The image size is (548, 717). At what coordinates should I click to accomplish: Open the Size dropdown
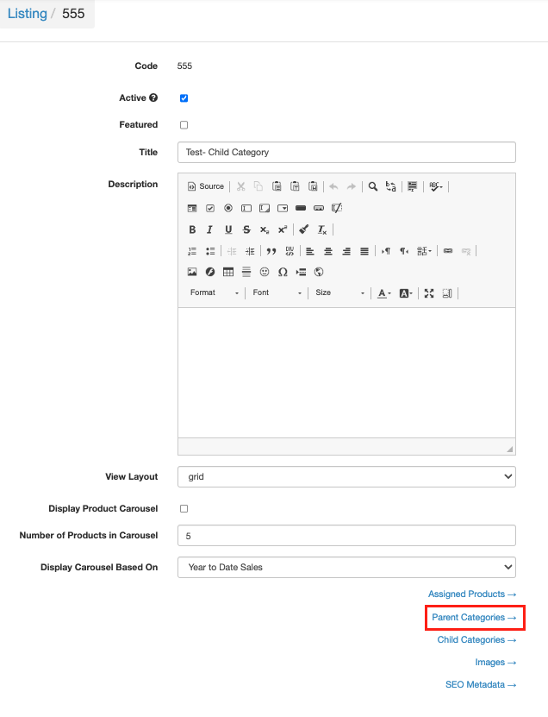coord(339,292)
